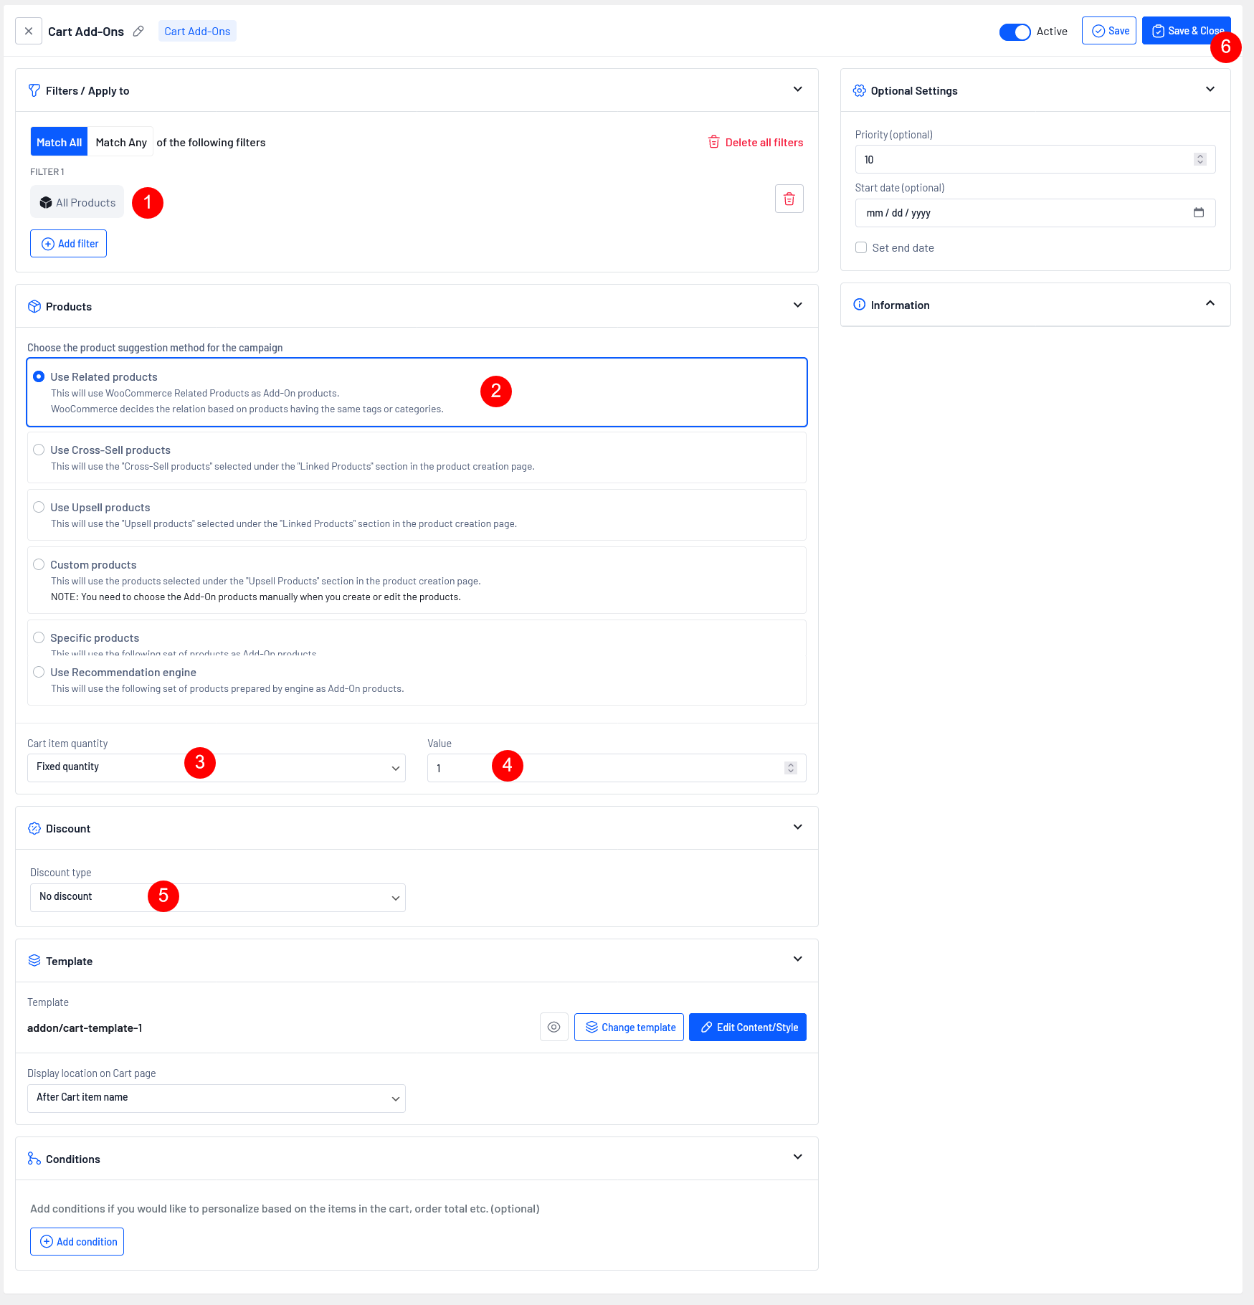Select Use Cross-Sell products option

click(x=39, y=450)
